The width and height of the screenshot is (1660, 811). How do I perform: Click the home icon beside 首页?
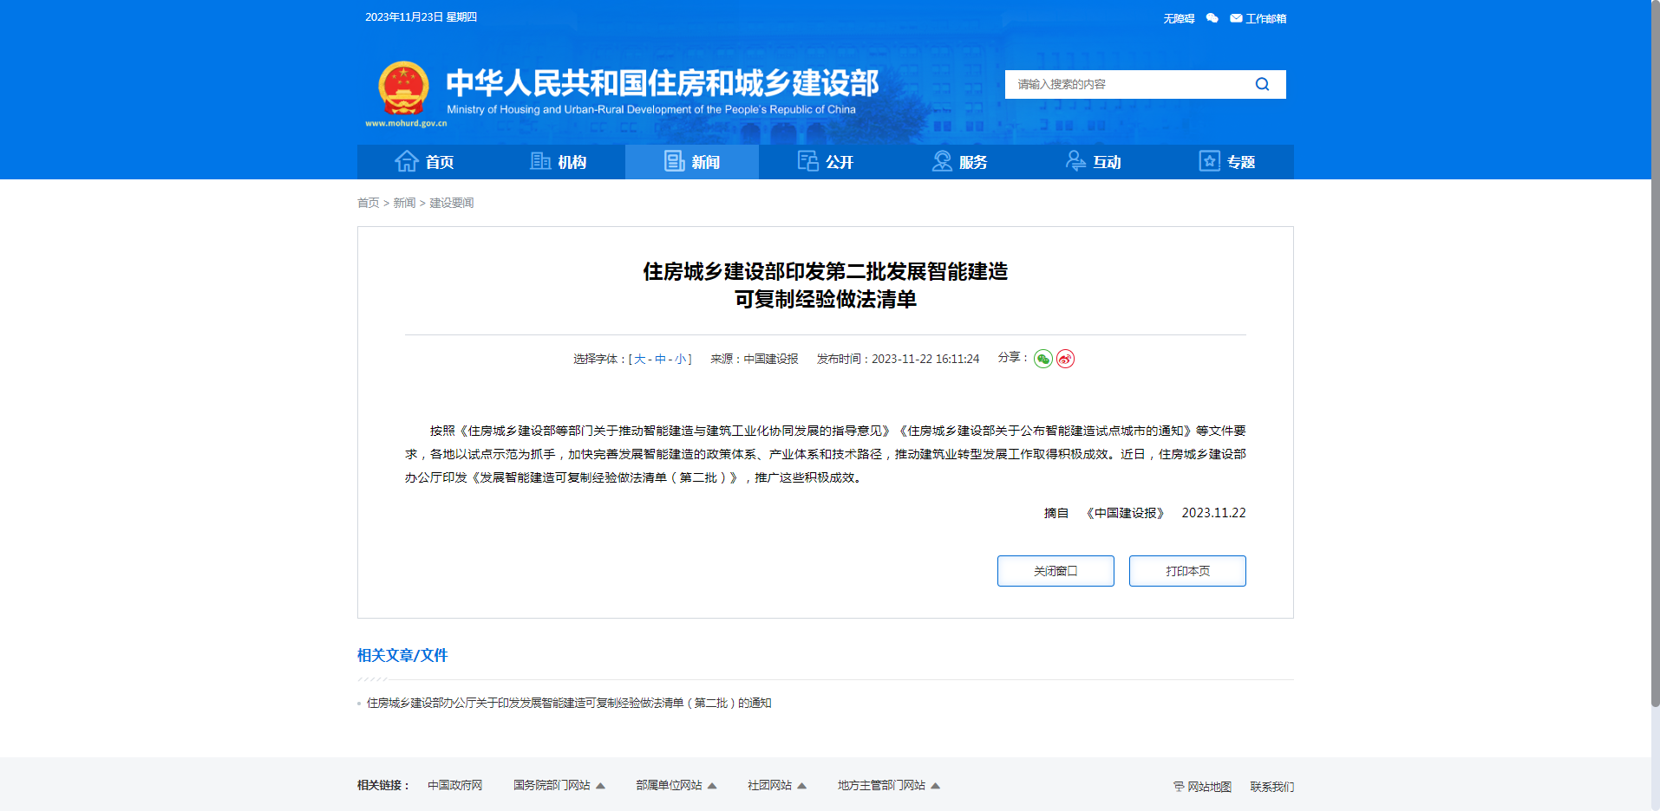(407, 161)
